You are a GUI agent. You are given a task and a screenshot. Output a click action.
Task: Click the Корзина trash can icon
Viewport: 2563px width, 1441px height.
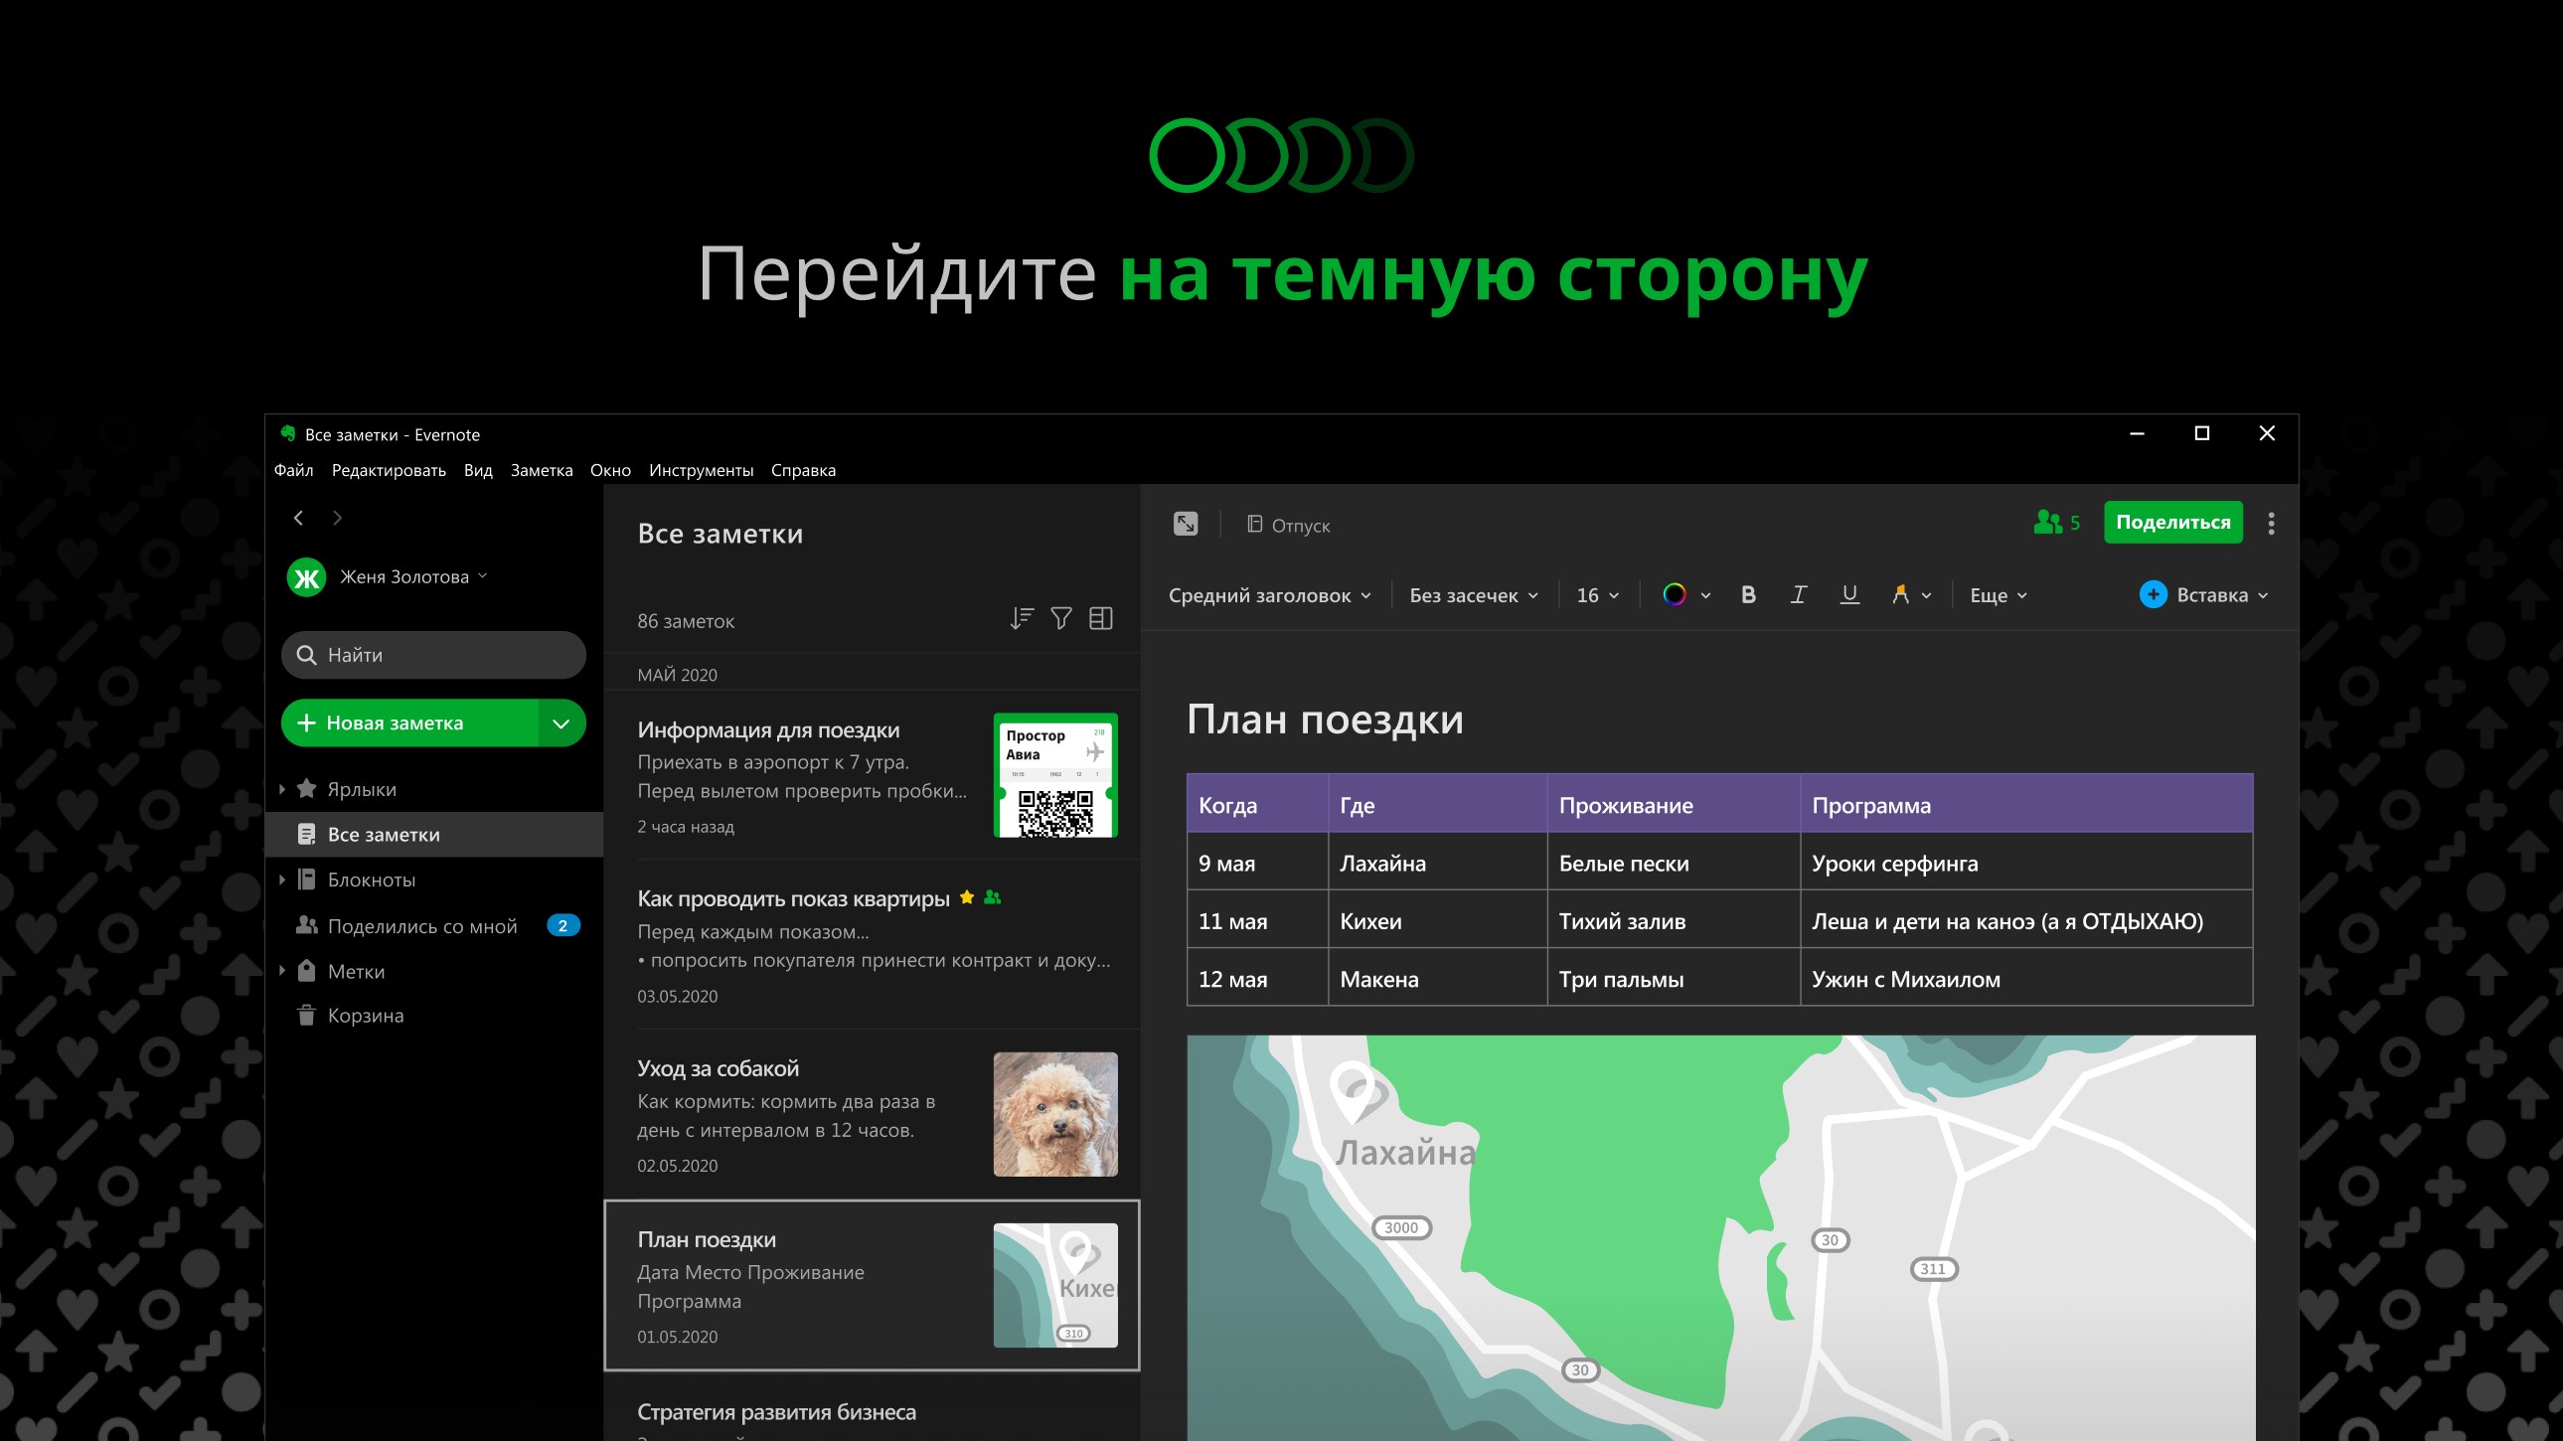pyautogui.click(x=306, y=1015)
